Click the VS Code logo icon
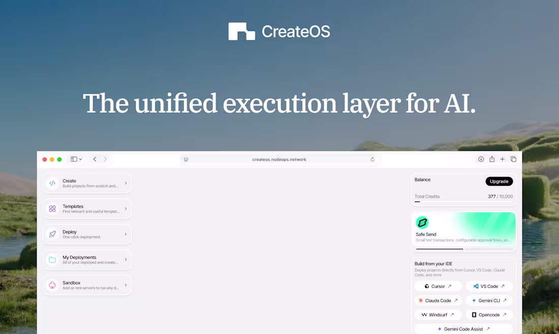The image size is (559, 334). click(476, 286)
